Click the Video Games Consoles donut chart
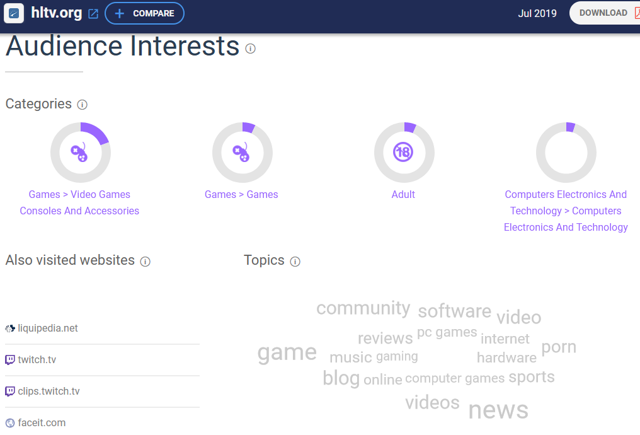Viewport: 640px width, 435px height. tap(81, 153)
